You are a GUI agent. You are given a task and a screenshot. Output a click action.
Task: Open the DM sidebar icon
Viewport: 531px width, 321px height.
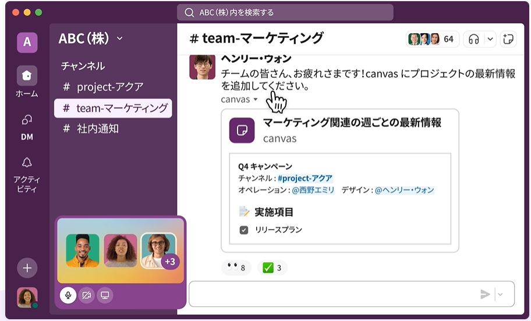tap(27, 120)
